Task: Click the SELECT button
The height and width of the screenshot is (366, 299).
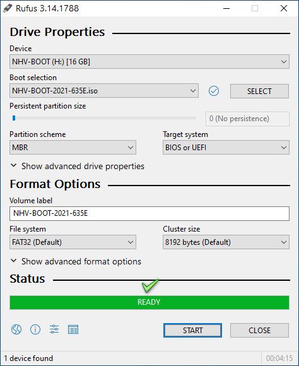Action: 259,91
